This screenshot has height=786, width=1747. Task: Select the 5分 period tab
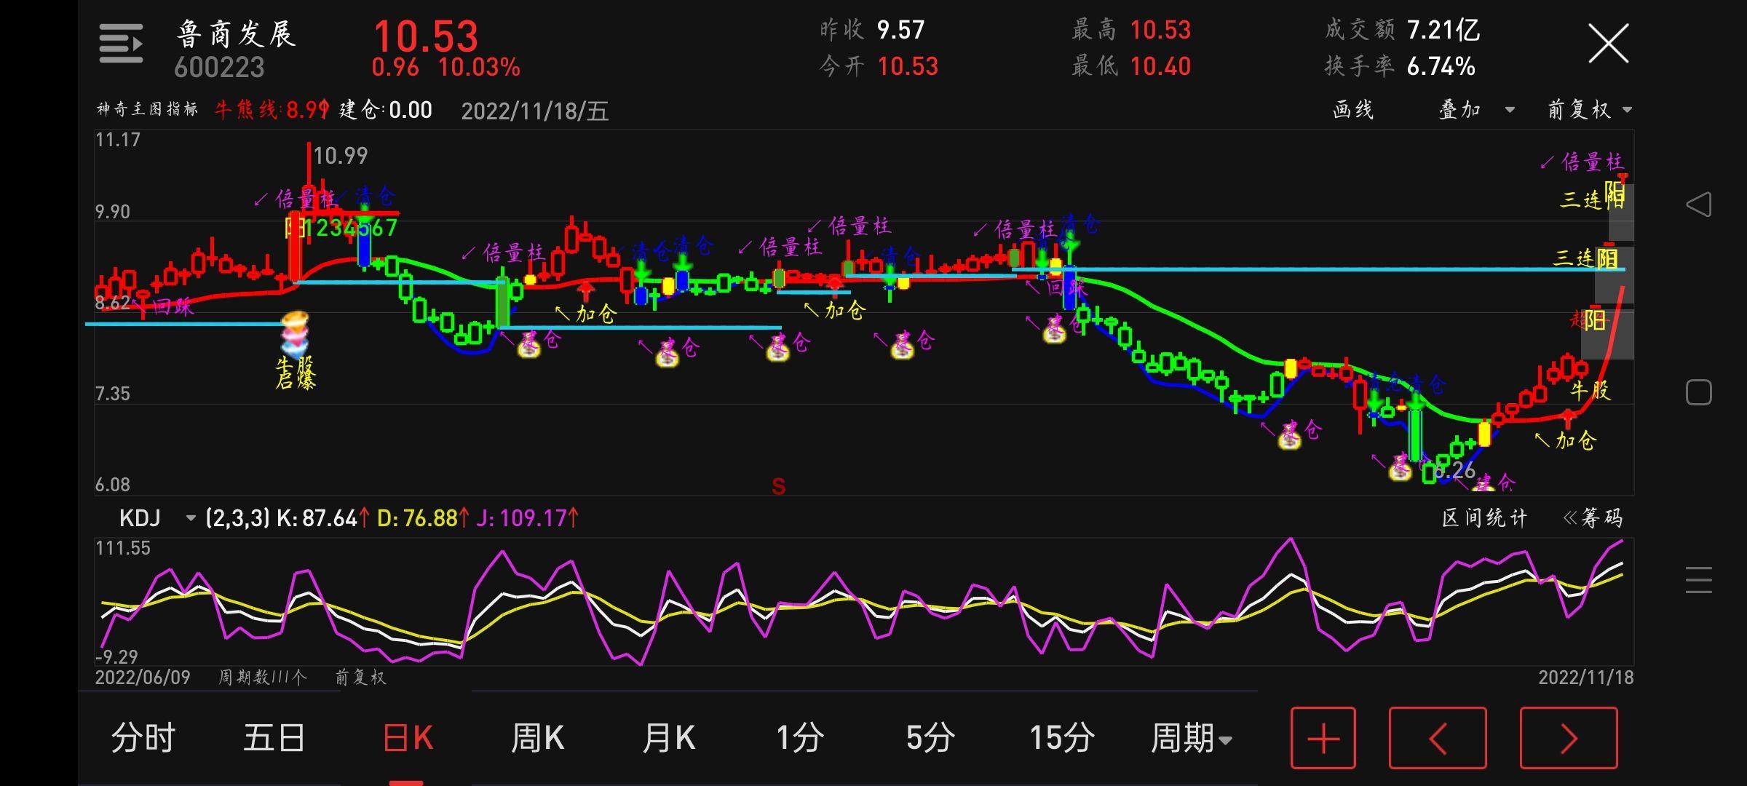click(930, 738)
